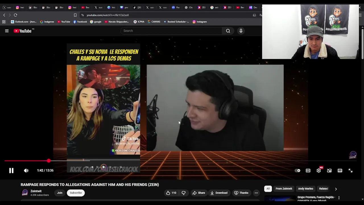Open the Booked Scheduler bookmark

tap(176, 22)
